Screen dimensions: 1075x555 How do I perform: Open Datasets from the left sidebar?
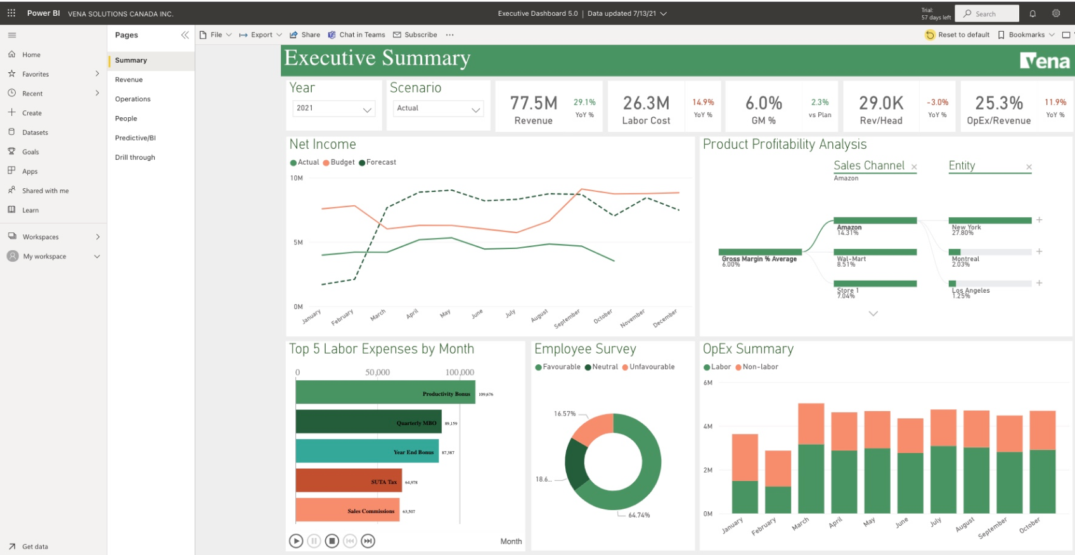click(35, 132)
